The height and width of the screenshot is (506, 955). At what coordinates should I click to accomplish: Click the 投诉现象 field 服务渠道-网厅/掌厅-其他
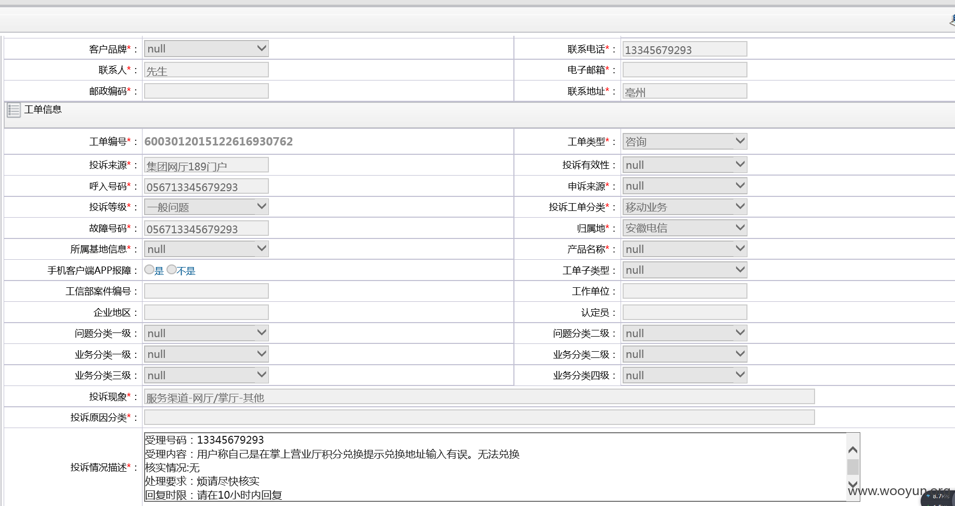(480, 396)
